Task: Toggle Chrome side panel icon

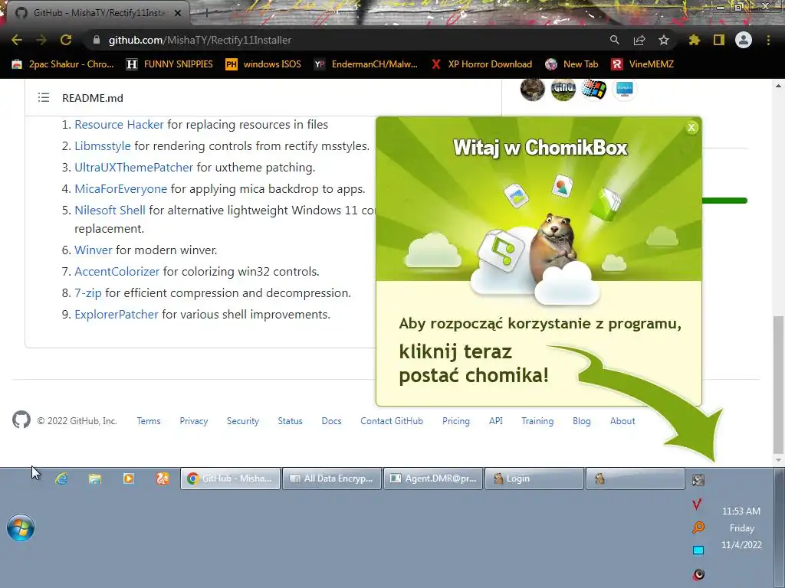Action: pyautogui.click(x=719, y=40)
